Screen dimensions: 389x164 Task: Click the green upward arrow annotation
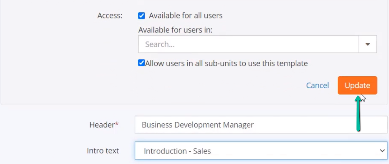[358, 113]
